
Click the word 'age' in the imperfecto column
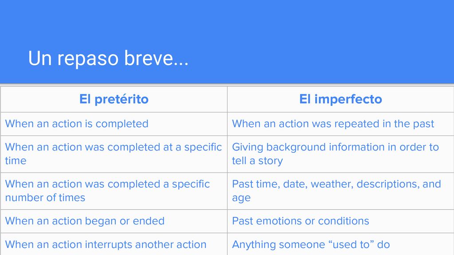tap(241, 199)
